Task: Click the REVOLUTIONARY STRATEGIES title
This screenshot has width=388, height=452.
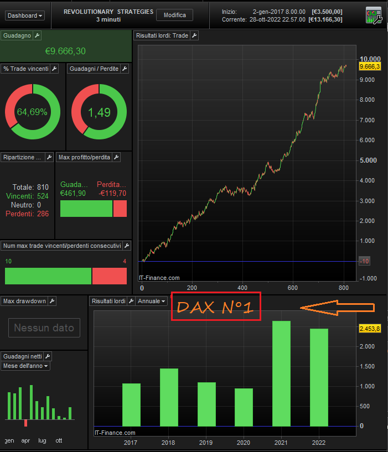Action: 108,12
